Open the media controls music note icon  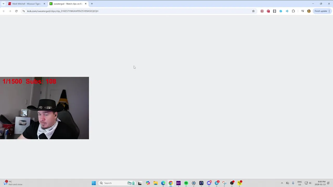click(303, 11)
